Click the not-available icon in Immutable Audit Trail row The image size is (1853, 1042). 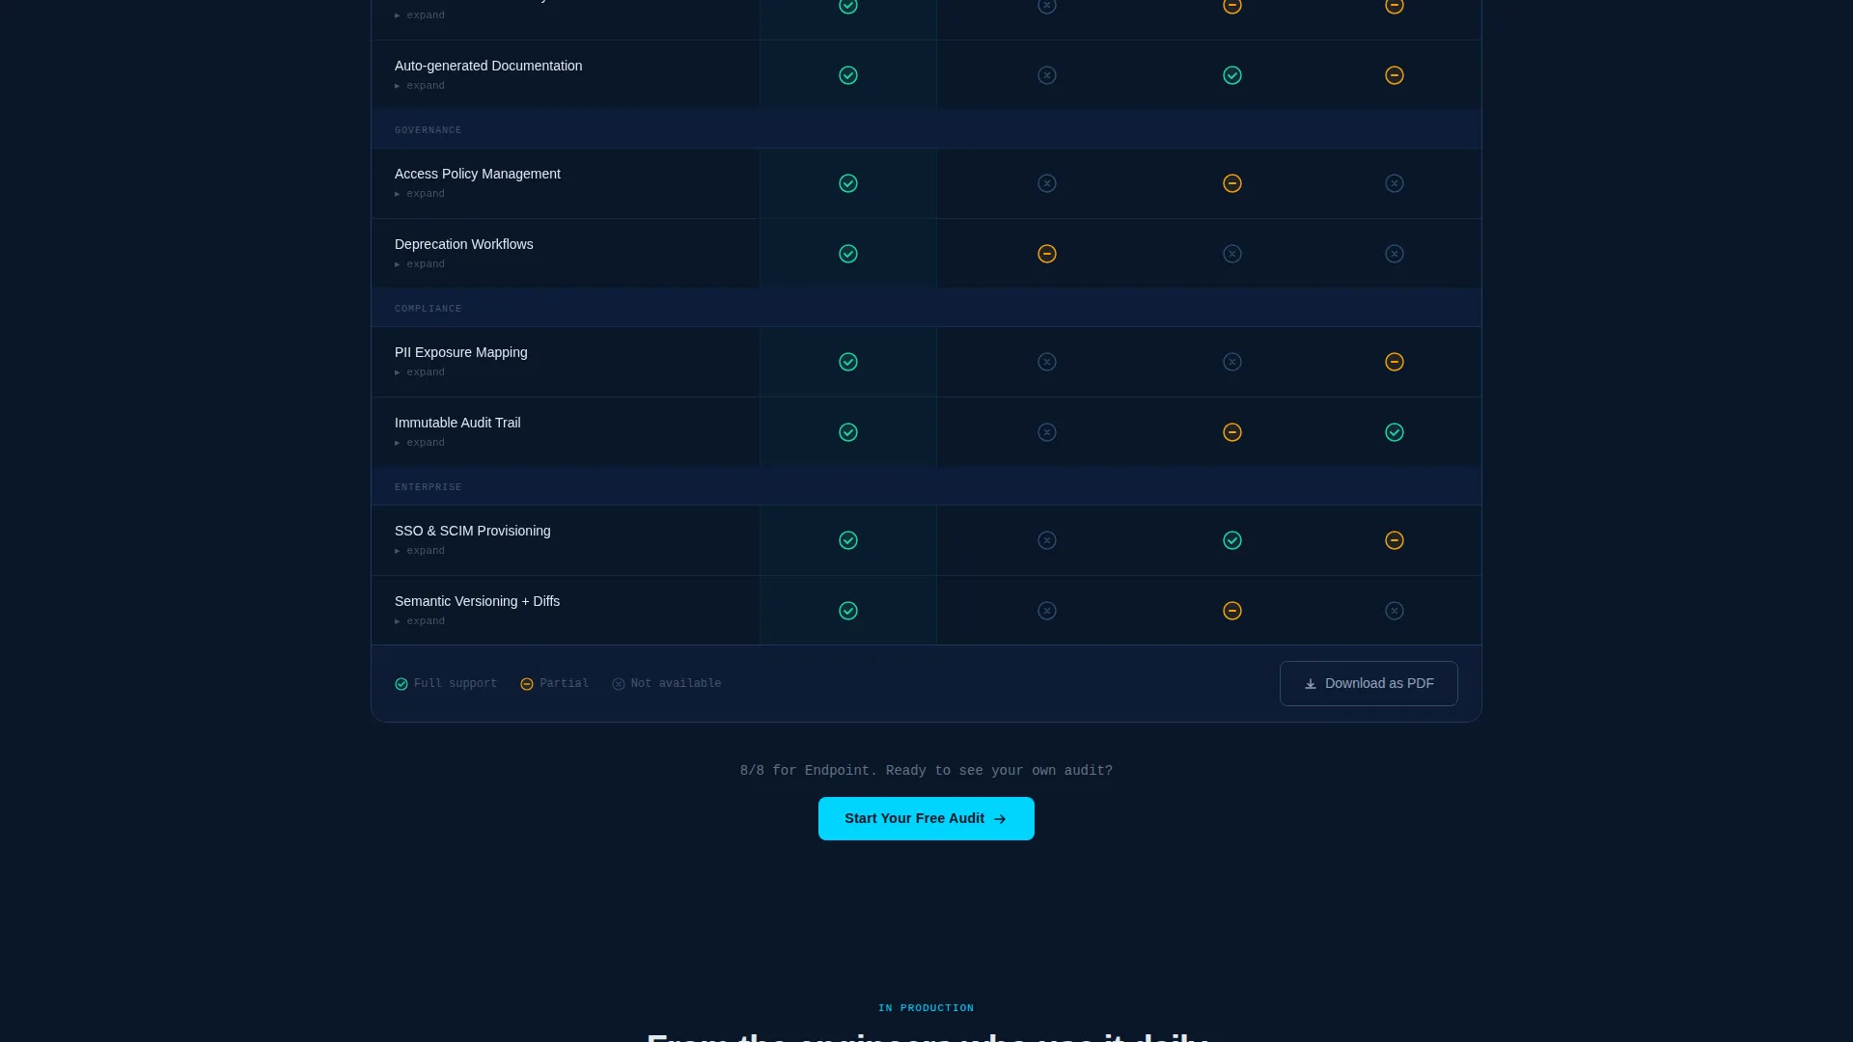[x=1047, y=432]
